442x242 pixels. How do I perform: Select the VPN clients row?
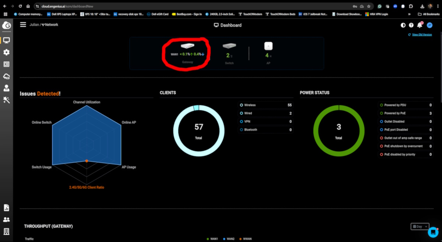[266, 121]
